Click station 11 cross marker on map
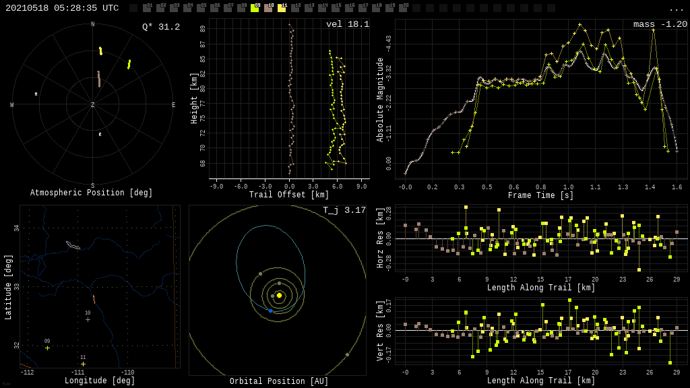 (x=83, y=364)
